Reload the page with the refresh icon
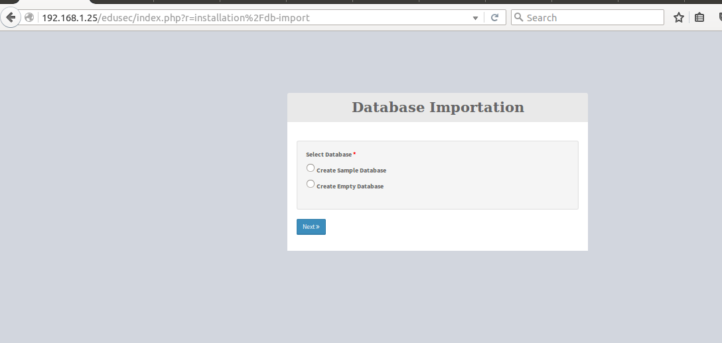This screenshot has width=722, height=343. pos(494,17)
